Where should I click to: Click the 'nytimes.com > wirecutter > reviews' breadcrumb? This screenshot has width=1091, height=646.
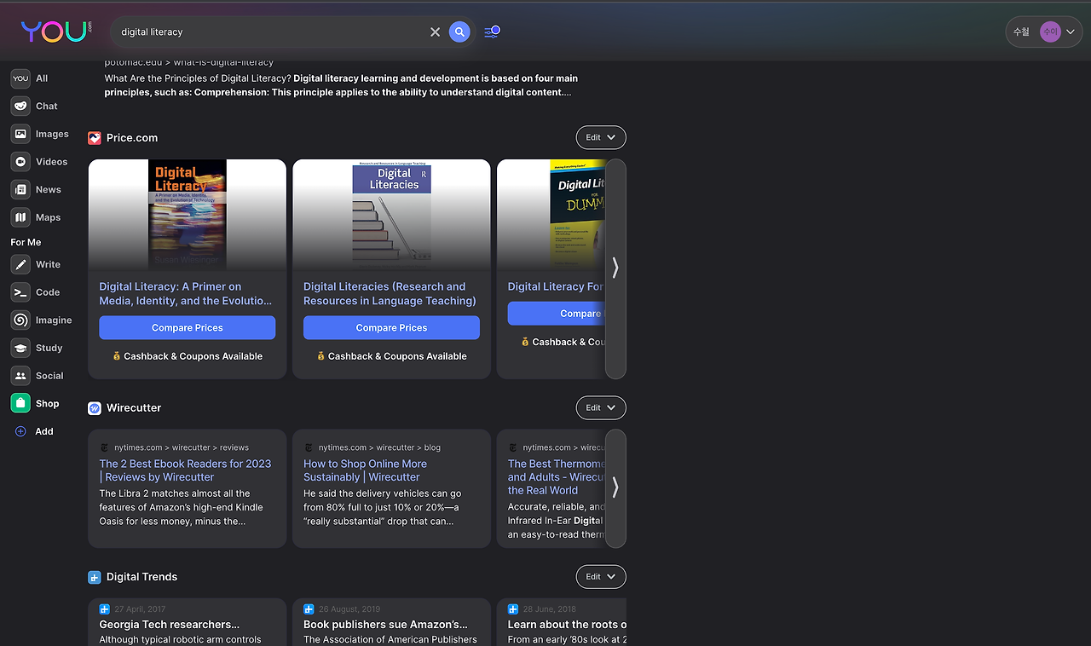tap(182, 447)
